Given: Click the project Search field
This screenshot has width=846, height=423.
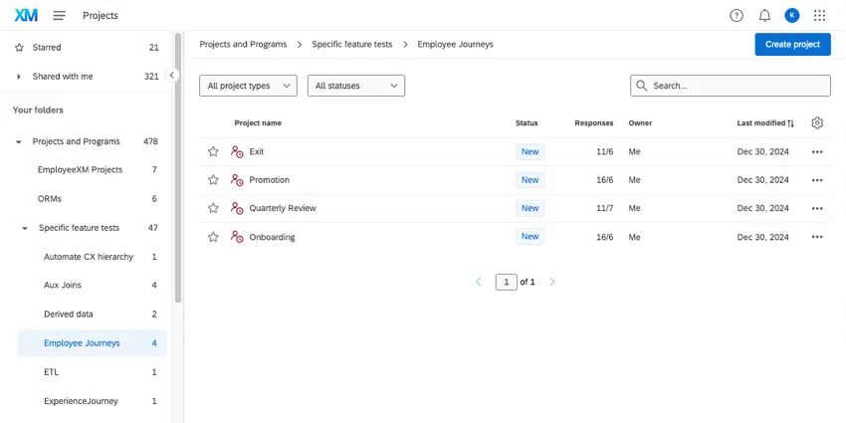Looking at the screenshot, I should point(737,87).
